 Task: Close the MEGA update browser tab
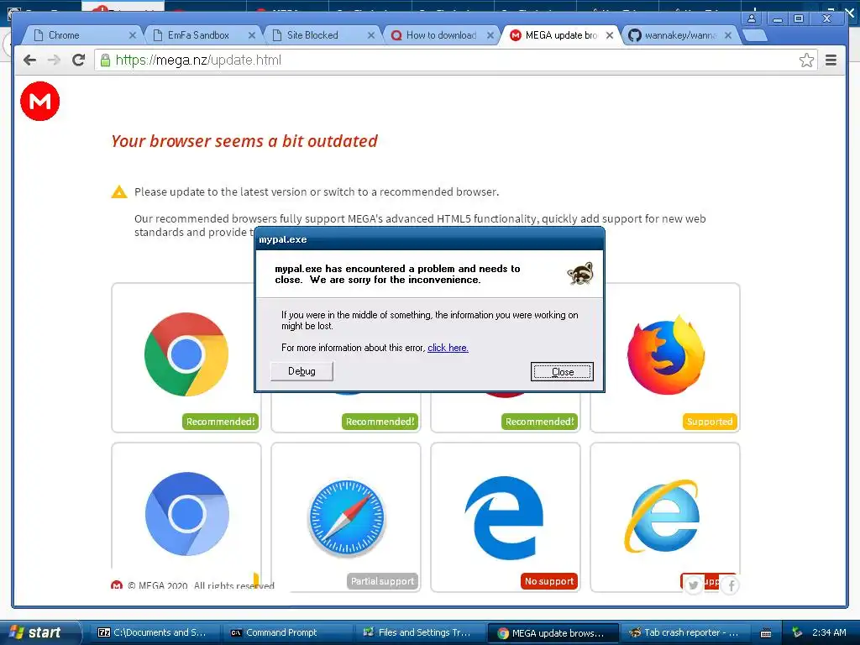click(x=610, y=35)
